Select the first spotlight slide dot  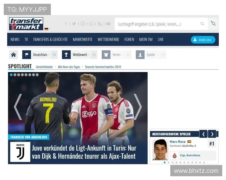pos(11,75)
